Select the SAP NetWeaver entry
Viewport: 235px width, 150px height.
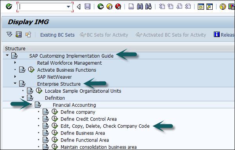coord(54,77)
